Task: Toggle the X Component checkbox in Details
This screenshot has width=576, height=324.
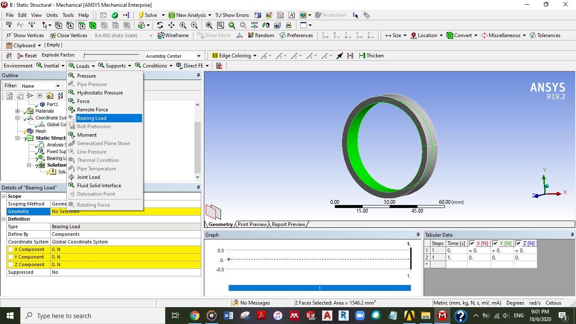Action: (11, 249)
